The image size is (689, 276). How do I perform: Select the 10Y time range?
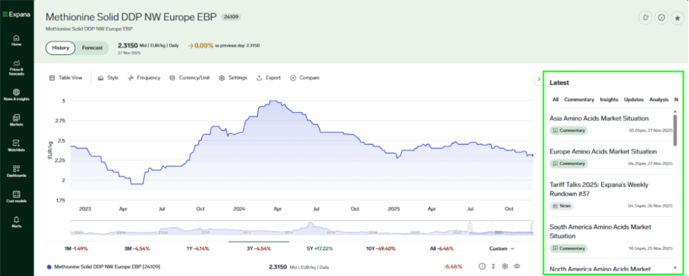pos(381,248)
